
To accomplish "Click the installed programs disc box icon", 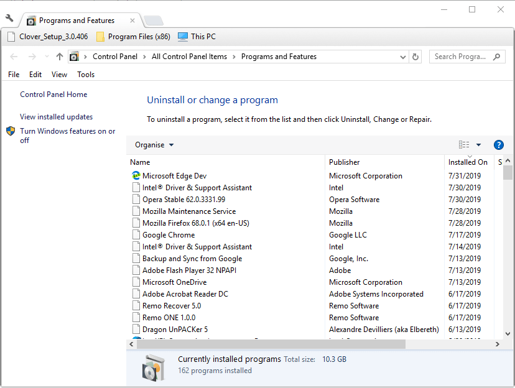I will coord(154,367).
